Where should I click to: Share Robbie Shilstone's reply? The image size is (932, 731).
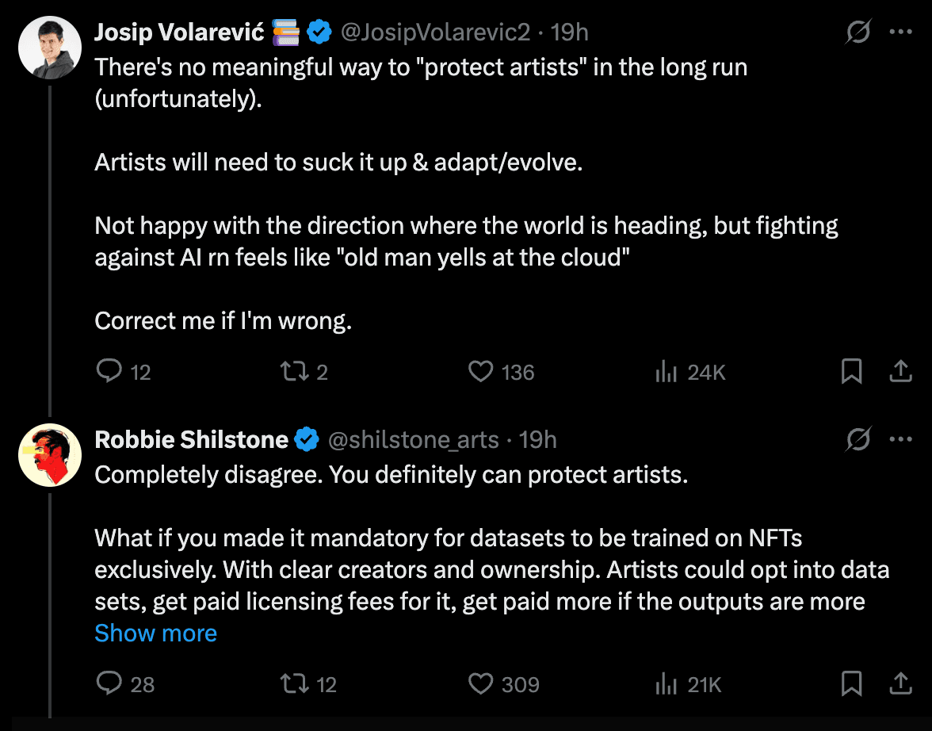pyautogui.click(x=900, y=683)
